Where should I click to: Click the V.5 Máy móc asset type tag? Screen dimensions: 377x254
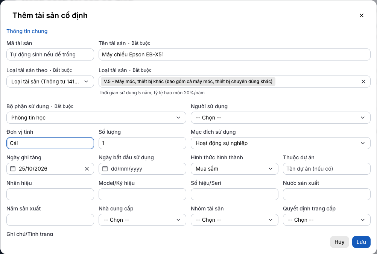click(188, 82)
